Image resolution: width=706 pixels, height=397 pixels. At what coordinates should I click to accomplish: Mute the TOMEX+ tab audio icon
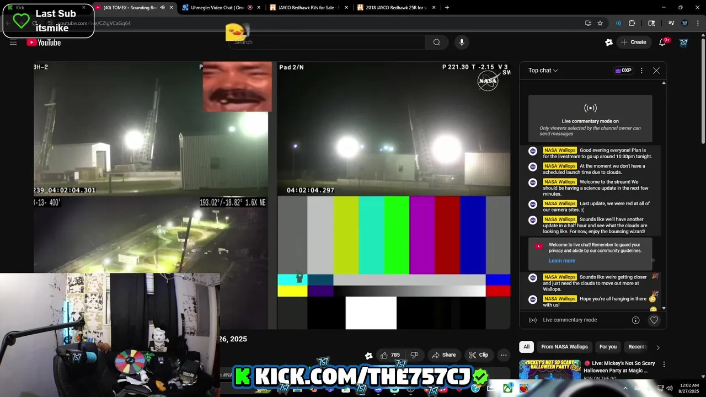[162, 8]
